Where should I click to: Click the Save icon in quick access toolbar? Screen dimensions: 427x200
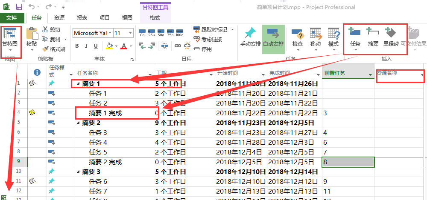pos(19,7)
